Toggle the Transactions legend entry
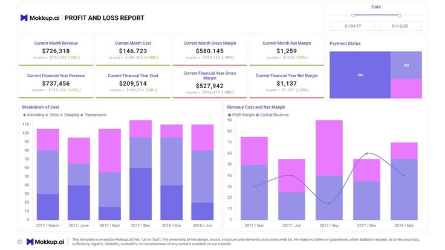 click(x=93, y=115)
